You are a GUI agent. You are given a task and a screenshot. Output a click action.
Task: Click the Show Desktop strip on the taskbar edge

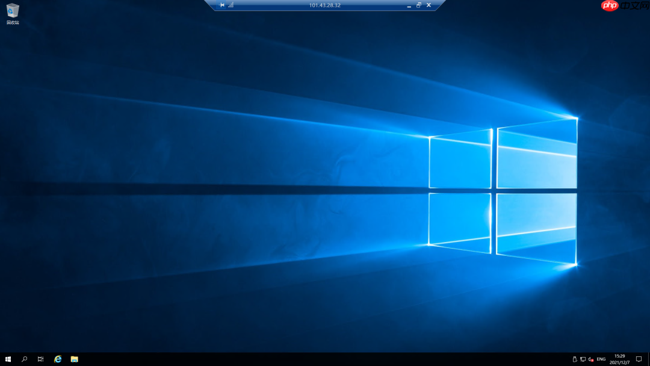click(649, 359)
